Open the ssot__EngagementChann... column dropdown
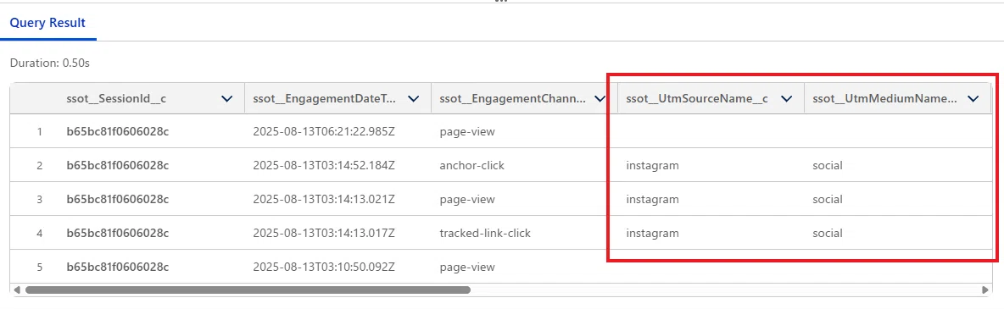 600,98
